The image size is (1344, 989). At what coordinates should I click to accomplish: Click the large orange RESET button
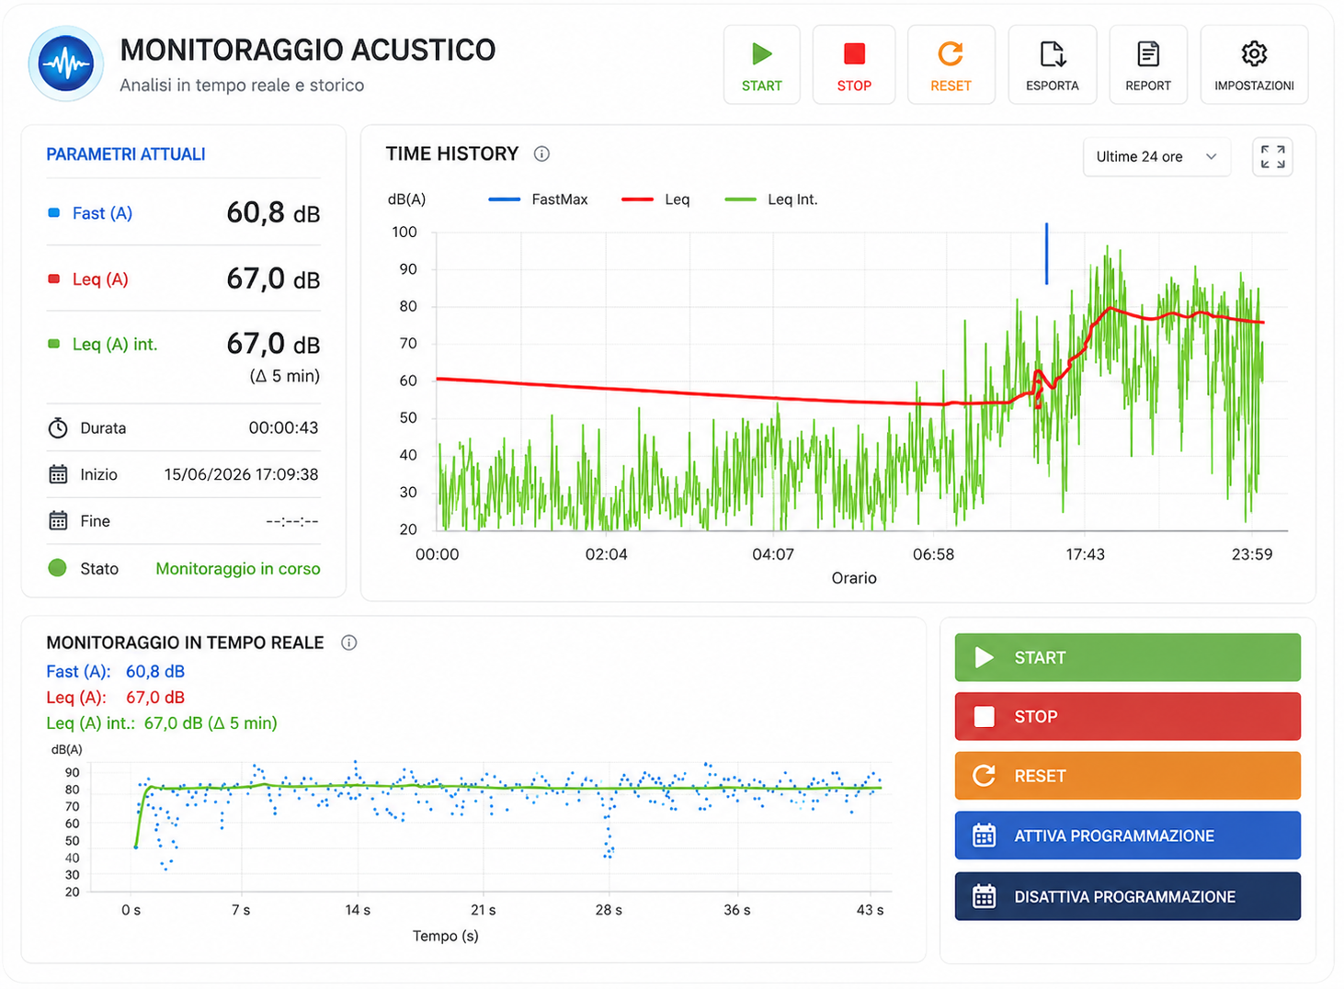point(1127,776)
